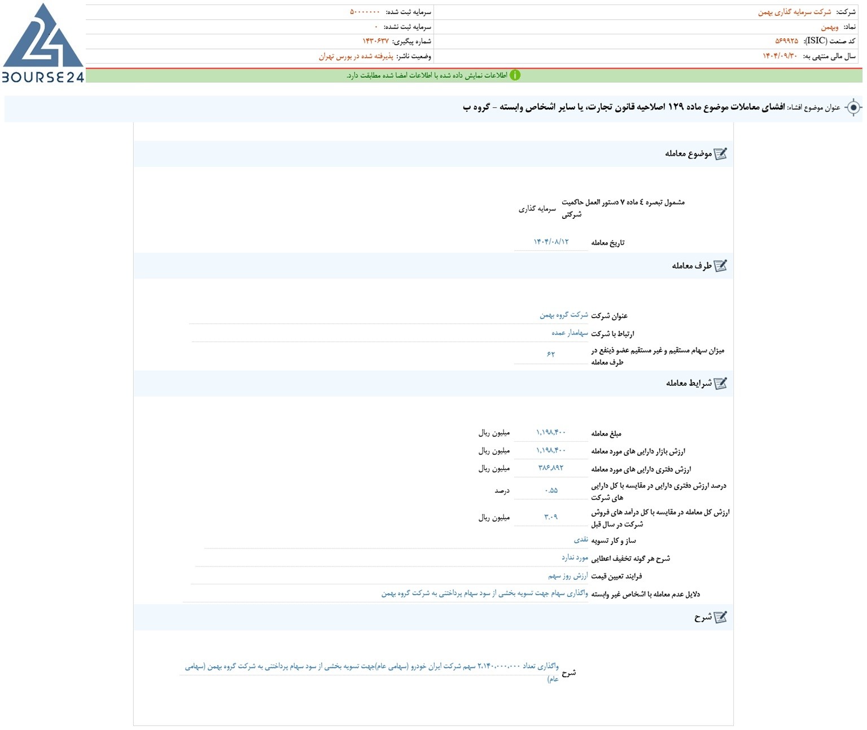This screenshot has width=867, height=730.
Task: Click the target icon beside disclosure title
Action: point(853,107)
